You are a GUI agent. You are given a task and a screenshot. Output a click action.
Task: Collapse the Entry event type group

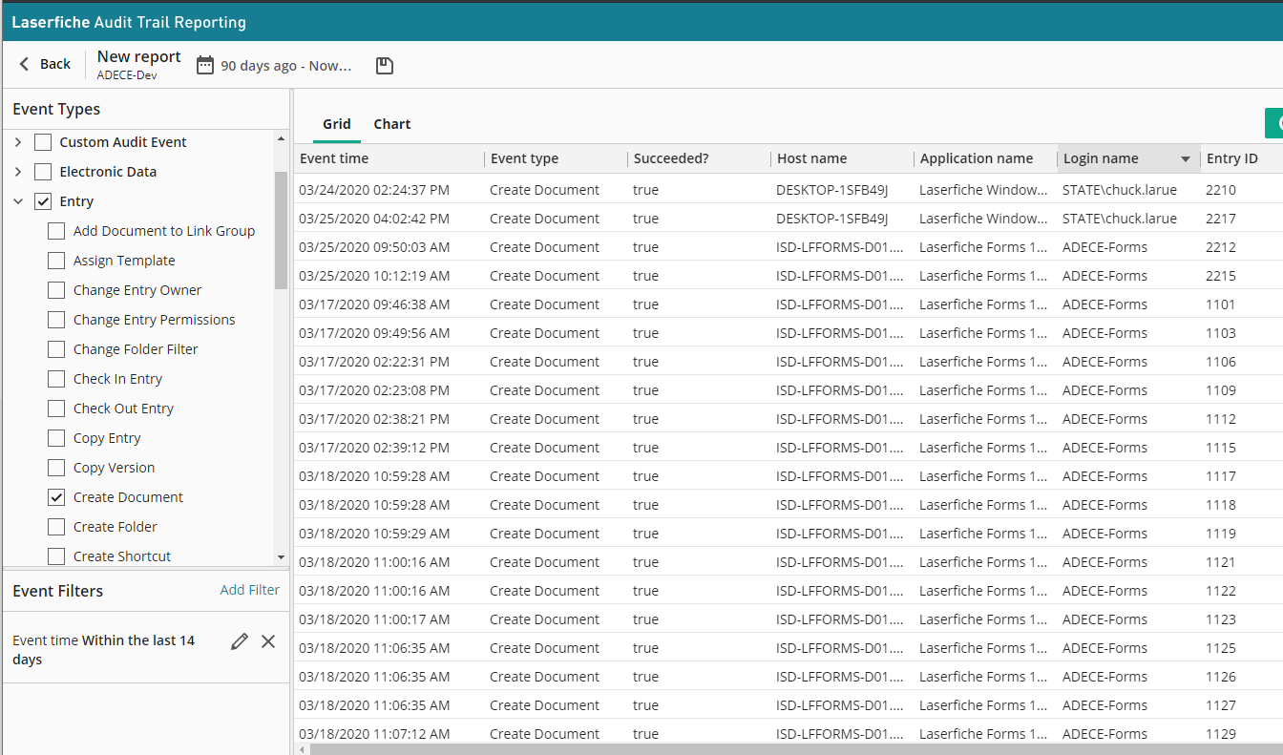click(x=18, y=201)
